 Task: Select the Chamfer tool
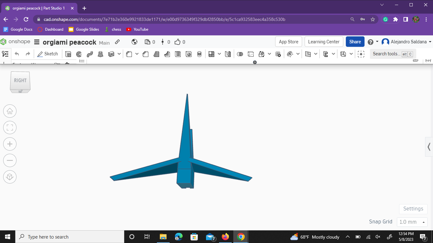tap(145, 54)
